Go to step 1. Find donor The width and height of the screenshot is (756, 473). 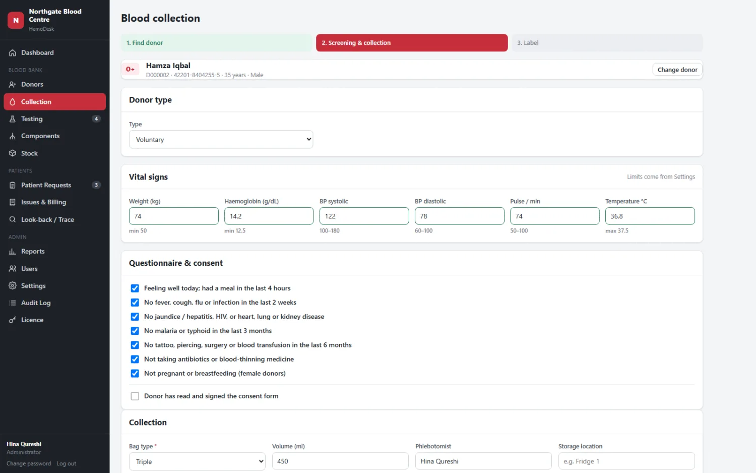(x=216, y=43)
